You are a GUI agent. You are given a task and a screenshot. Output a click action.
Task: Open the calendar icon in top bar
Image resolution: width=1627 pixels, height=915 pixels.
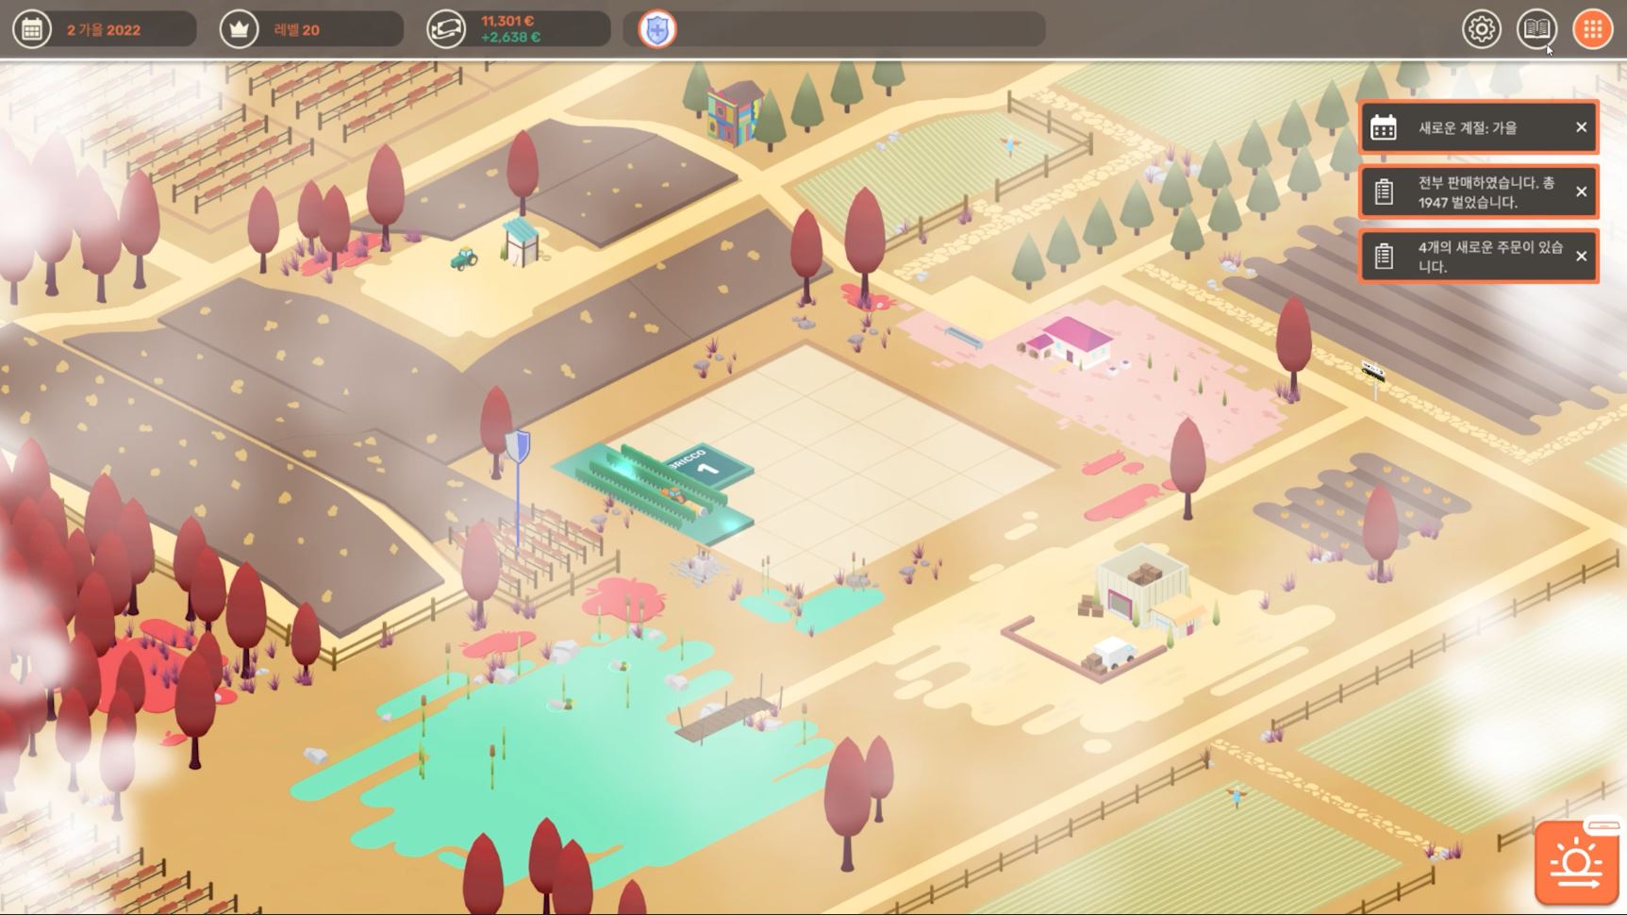pyautogui.click(x=32, y=29)
